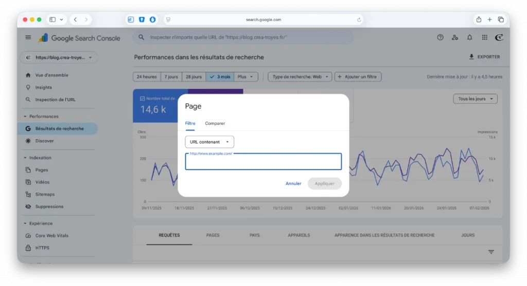
Task: Open users and permissions icon
Action: (455, 37)
